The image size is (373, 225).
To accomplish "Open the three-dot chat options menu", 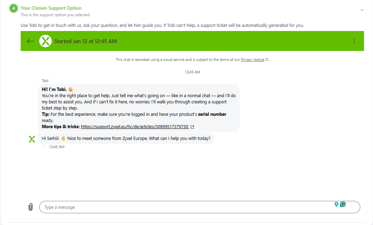I will tap(354, 41).
